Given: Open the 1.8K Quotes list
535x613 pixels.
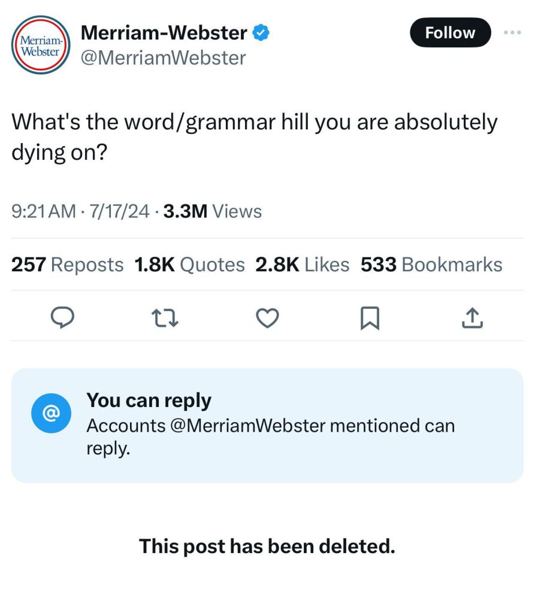Looking at the screenshot, I should tap(190, 265).
